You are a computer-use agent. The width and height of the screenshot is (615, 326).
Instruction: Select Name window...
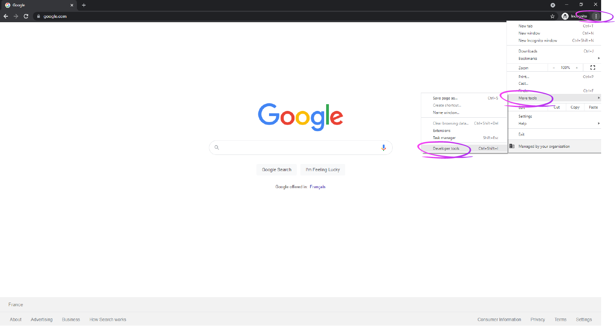click(464, 112)
